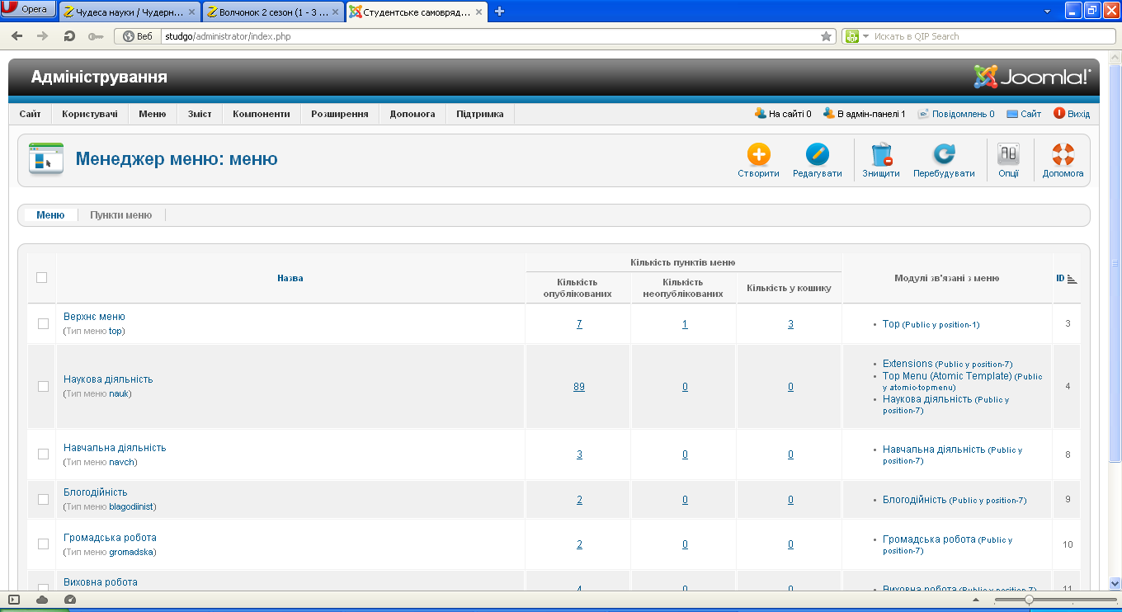Check the Благодійність row checkbox
This screenshot has width=1122, height=612.
coord(43,499)
